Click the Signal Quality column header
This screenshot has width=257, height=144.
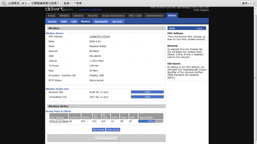coord(151,116)
